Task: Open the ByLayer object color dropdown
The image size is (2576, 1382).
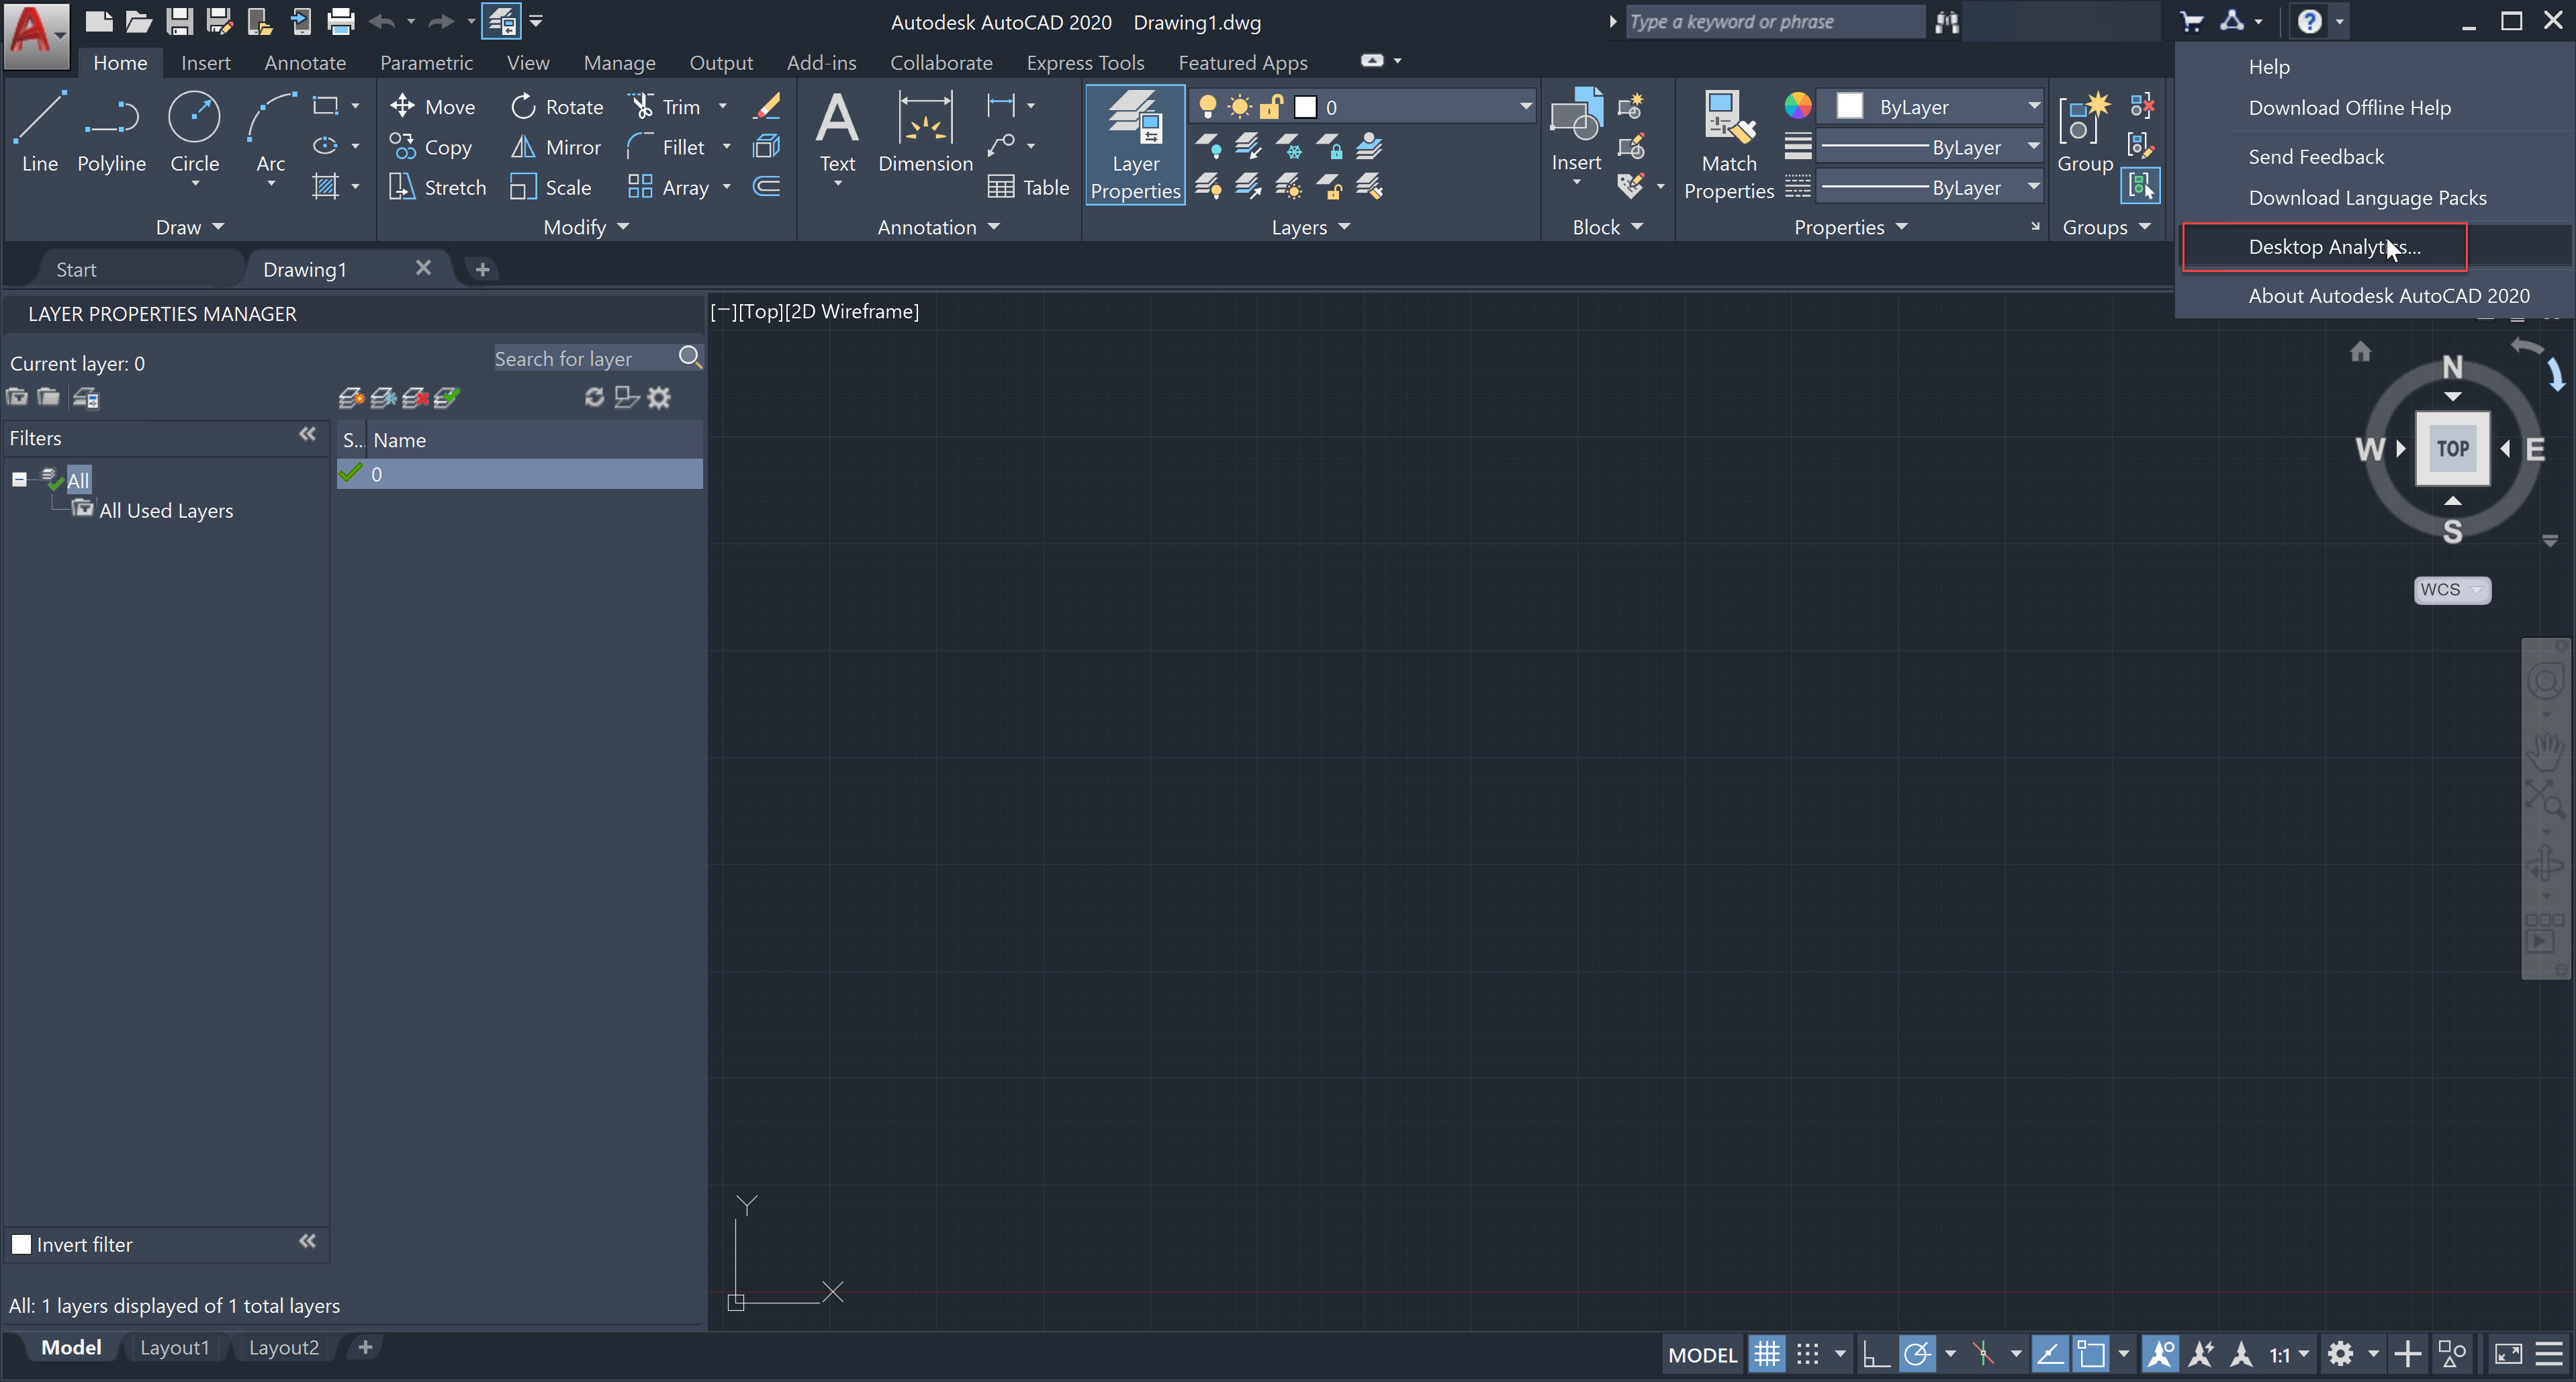Action: pos(2033,106)
